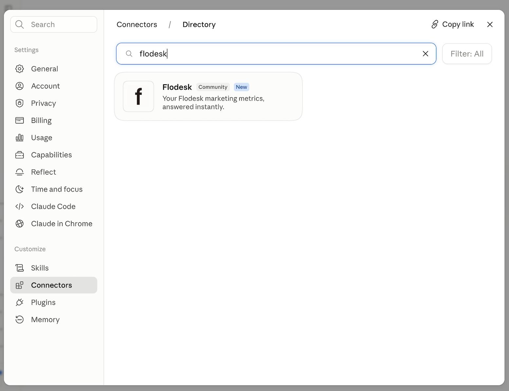This screenshot has width=509, height=391.
Task: Click the chain link icon beside Copy link
Action: click(435, 24)
